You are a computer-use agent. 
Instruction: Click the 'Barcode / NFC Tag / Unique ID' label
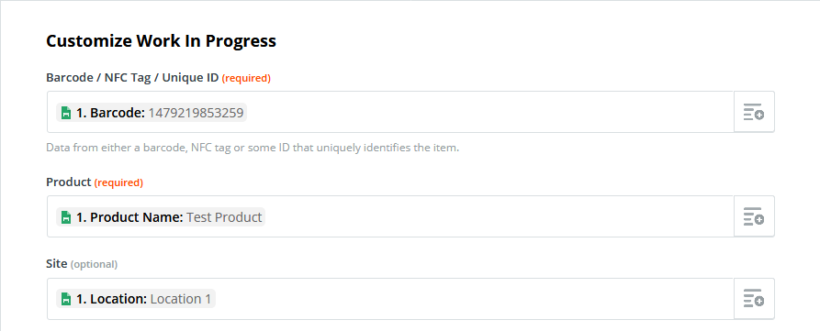pyautogui.click(x=132, y=78)
